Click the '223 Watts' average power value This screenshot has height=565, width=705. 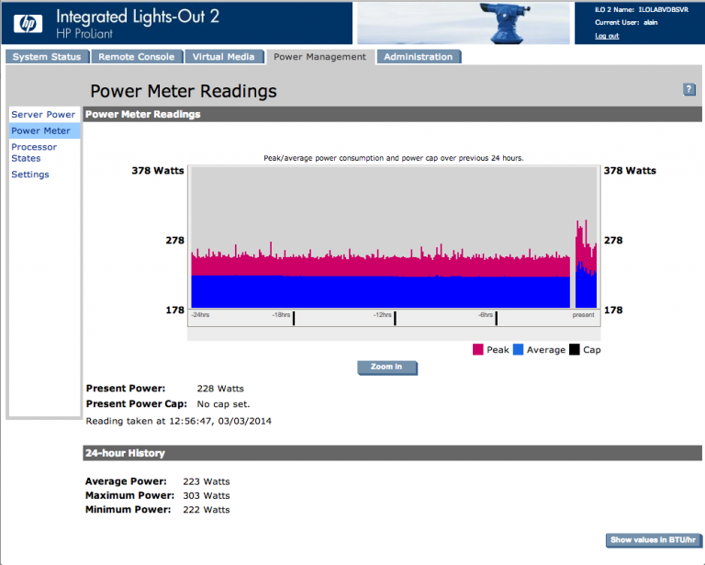click(207, 481)
